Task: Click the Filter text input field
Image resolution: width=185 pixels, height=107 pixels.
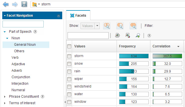Action: coord(88,36)
